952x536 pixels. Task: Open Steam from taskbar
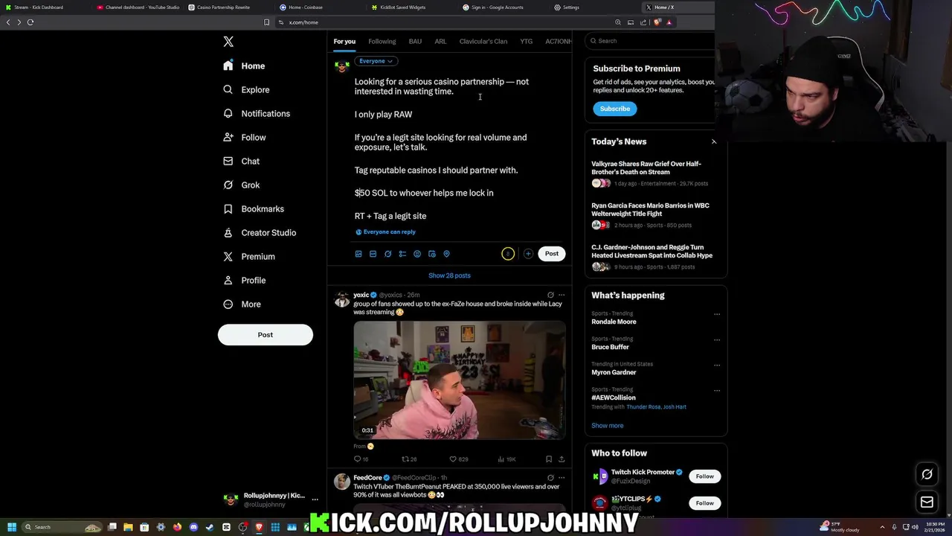(210, 527)
